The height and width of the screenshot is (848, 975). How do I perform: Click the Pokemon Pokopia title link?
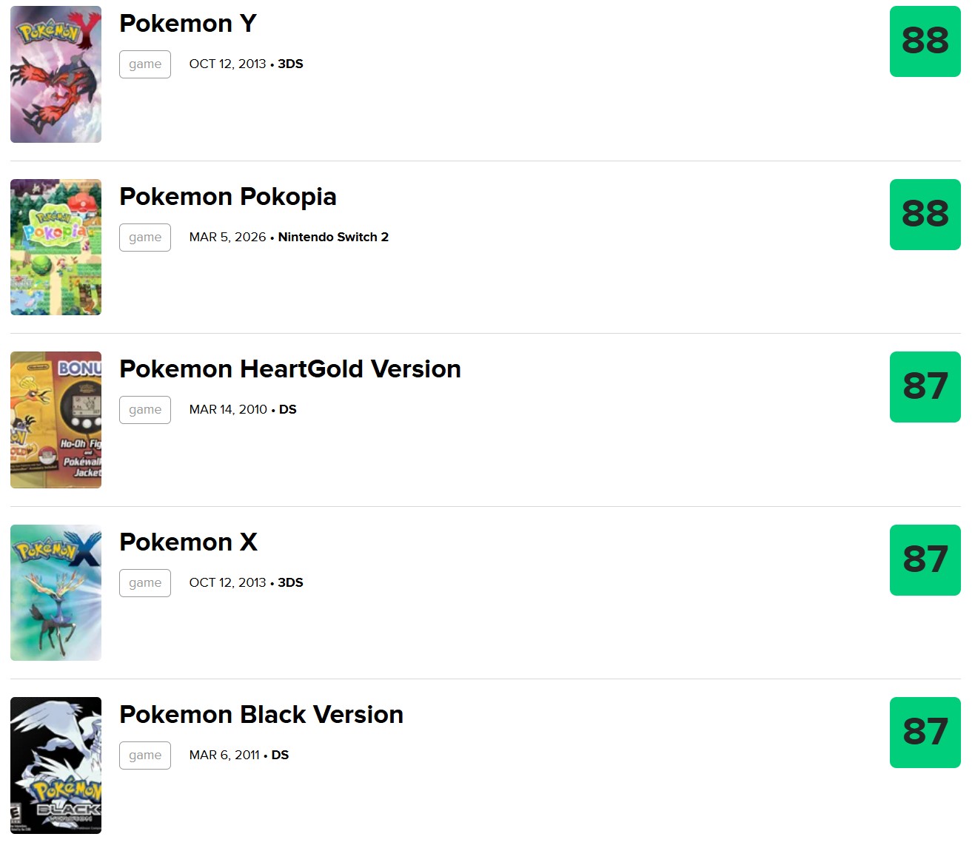tap(227, 197)
